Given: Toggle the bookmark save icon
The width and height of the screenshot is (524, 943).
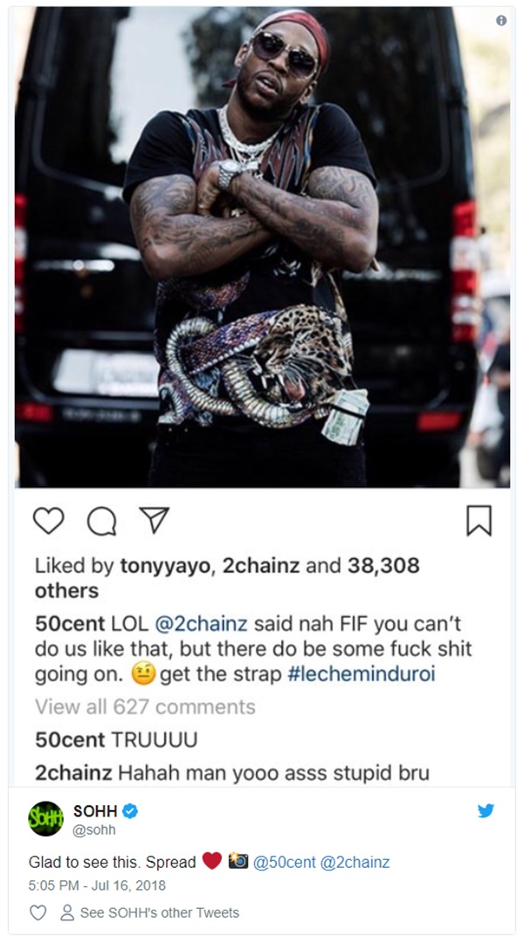Looking at the screenshot, I should pos(479,520).
